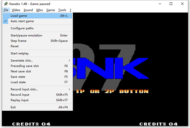
Task: Choose Preceding save slot
Action: tap(37, 66)
